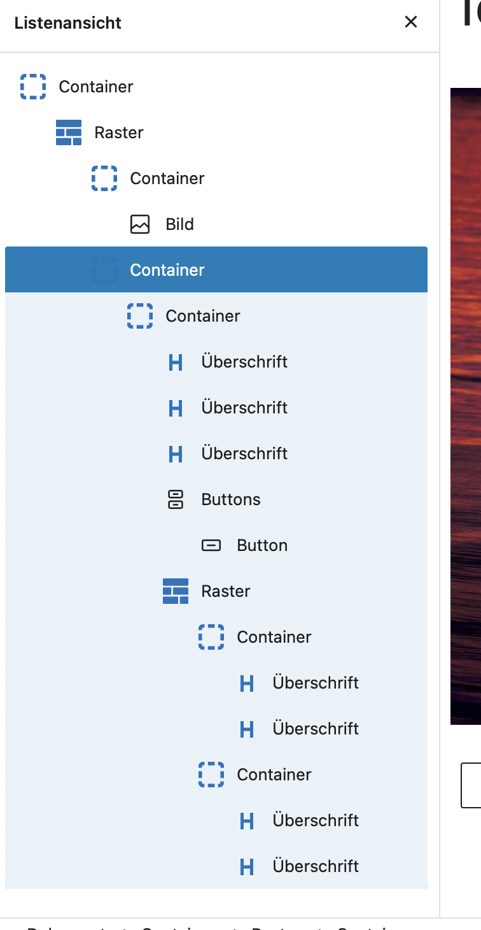
Task: Click the Buttons block icon
Action: click(176, 499)
